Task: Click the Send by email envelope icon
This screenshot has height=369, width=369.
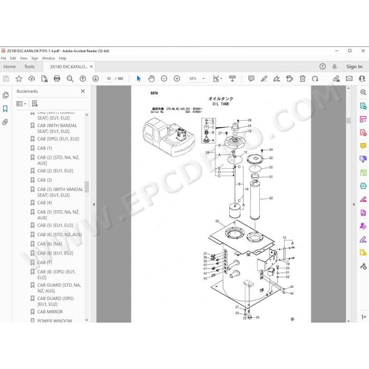Action: pos(349,79)
